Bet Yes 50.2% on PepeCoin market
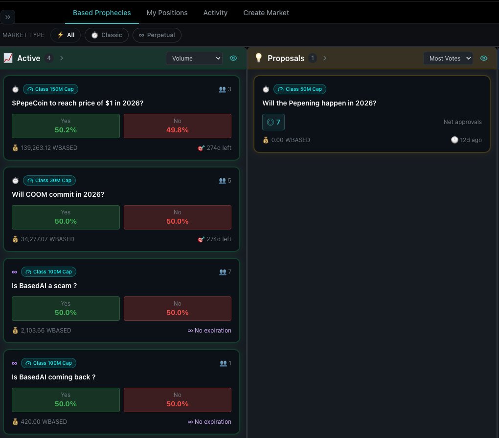 click(x=66, y=126)
